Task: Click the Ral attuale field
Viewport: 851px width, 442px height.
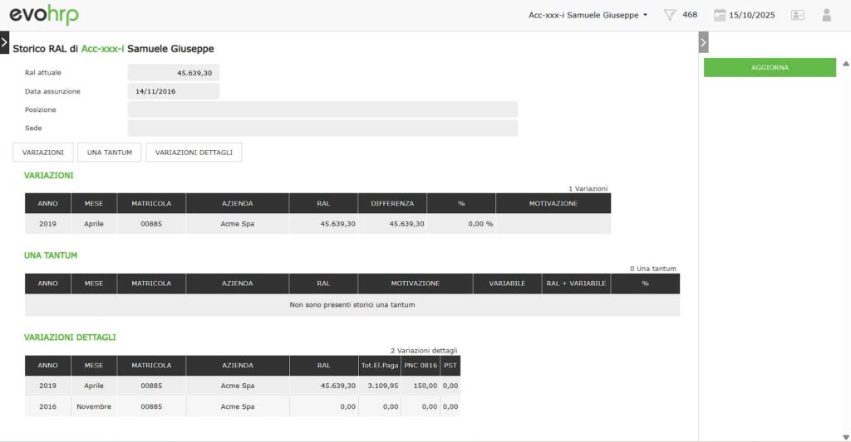Action: tap(173, 73)
